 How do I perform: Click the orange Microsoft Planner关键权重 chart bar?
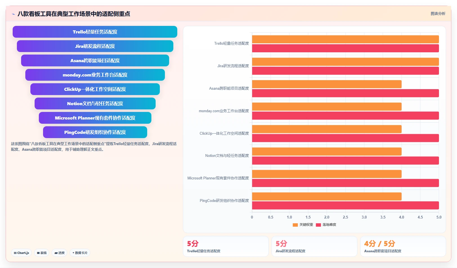[x=327, y=174]
